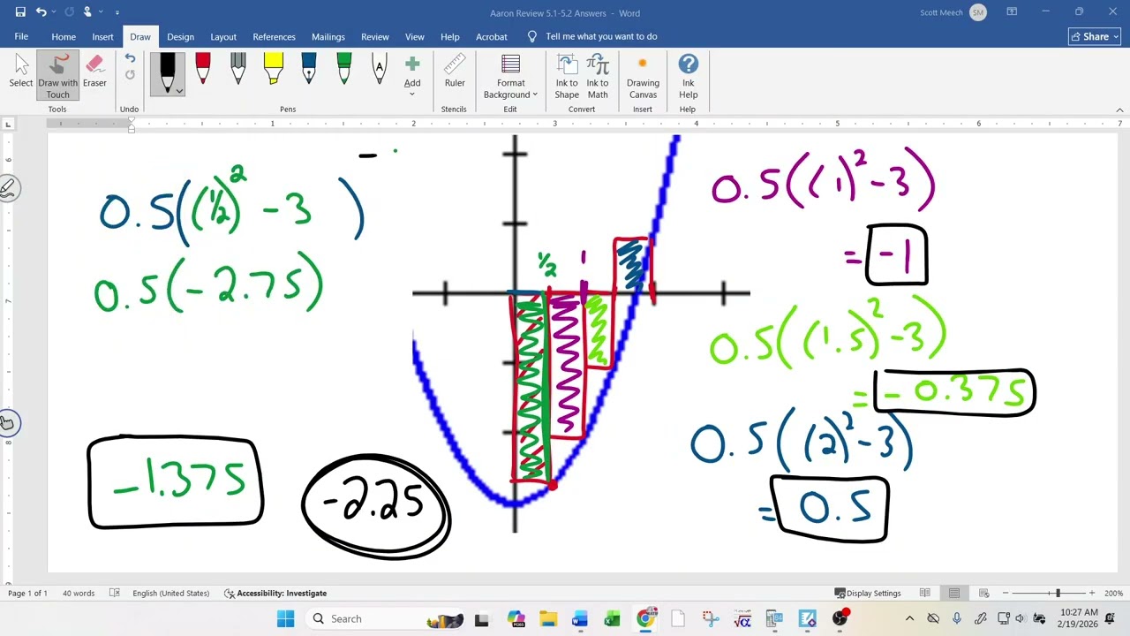
Task: Switch to the Review tab
Action: pyautogui.click(x=374, y=36)
